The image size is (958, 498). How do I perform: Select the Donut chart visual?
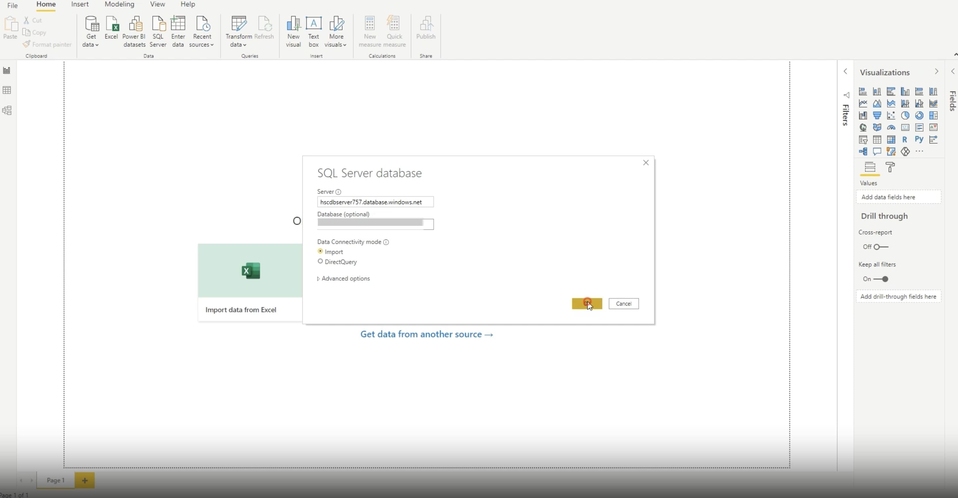[919, 116]
